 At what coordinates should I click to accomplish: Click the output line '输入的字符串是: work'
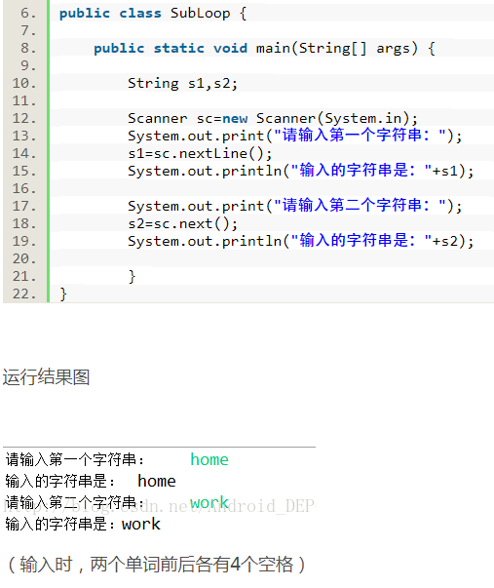(83, 524)
